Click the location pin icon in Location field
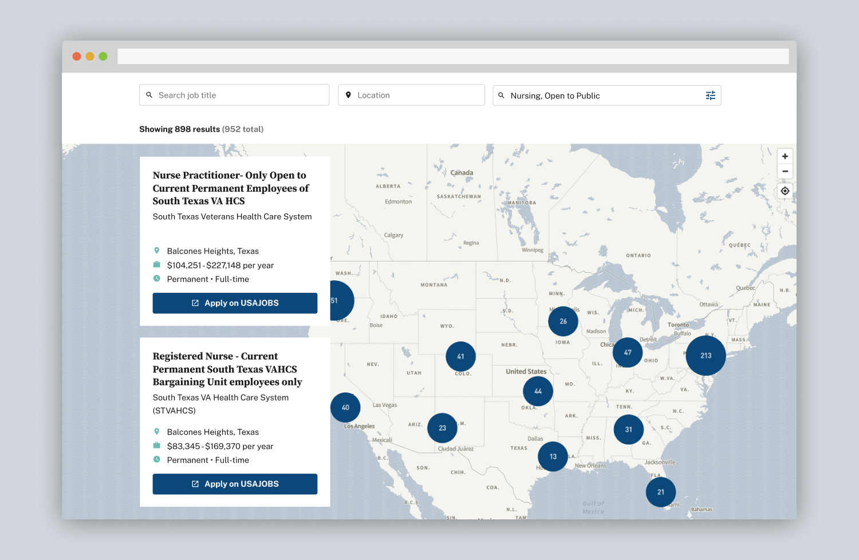This screenshot has height=560, width=859. [x=348, y=95]
